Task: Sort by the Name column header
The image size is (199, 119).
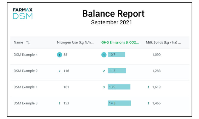Action: point(18,42)
